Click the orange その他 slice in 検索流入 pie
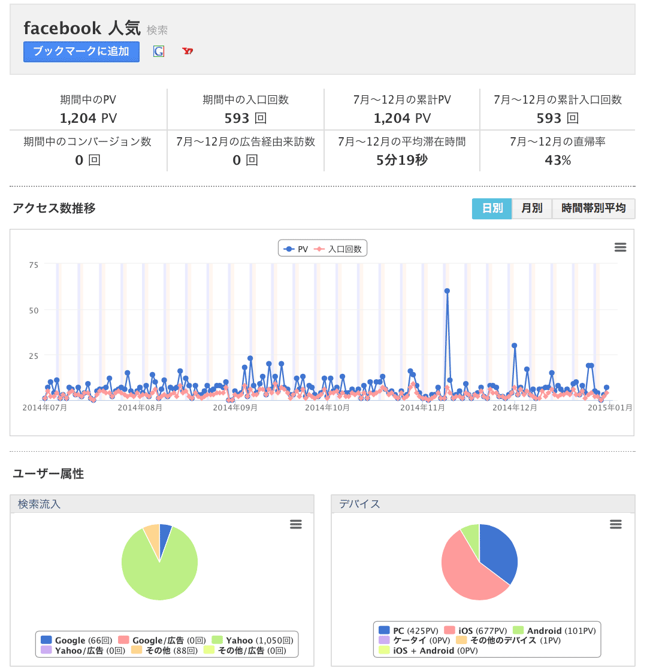The image size is (653, 671). coord(153,537)
